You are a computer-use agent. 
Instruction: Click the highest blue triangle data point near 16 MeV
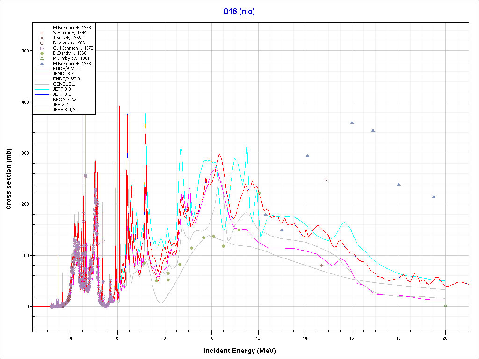point(352,122)
